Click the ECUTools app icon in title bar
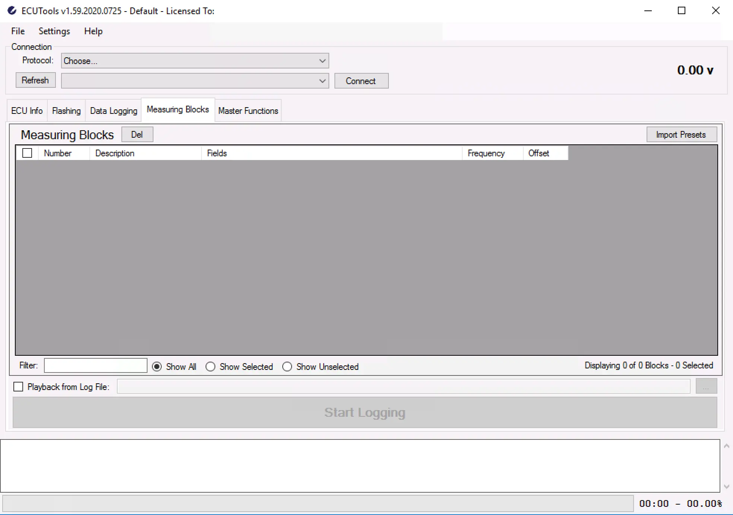733x515 pixels. [x=12, y=11]
